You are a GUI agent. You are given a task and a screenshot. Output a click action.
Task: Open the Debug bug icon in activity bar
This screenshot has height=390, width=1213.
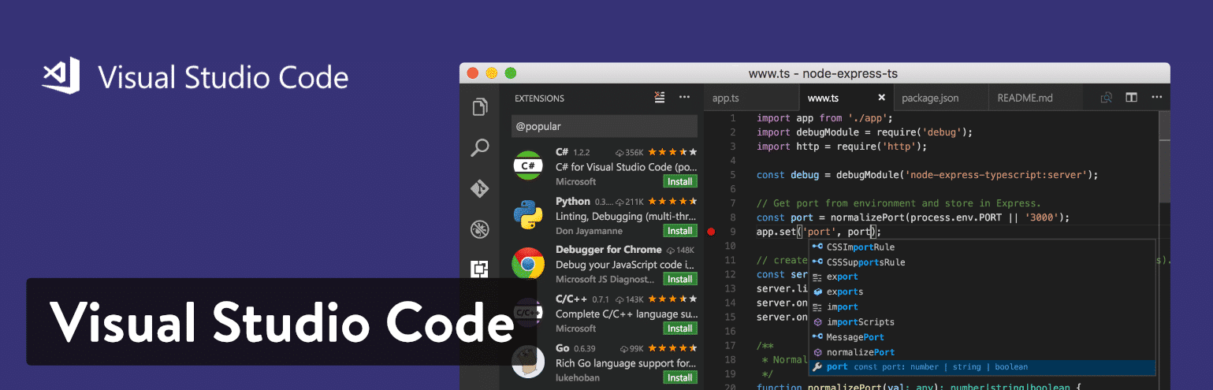(479, 229)
